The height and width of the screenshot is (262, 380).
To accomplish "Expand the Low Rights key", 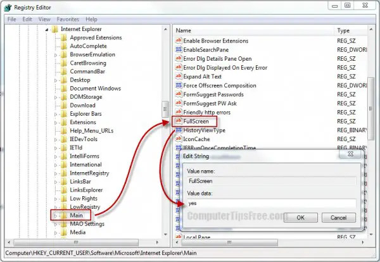I will click(56, 199).
